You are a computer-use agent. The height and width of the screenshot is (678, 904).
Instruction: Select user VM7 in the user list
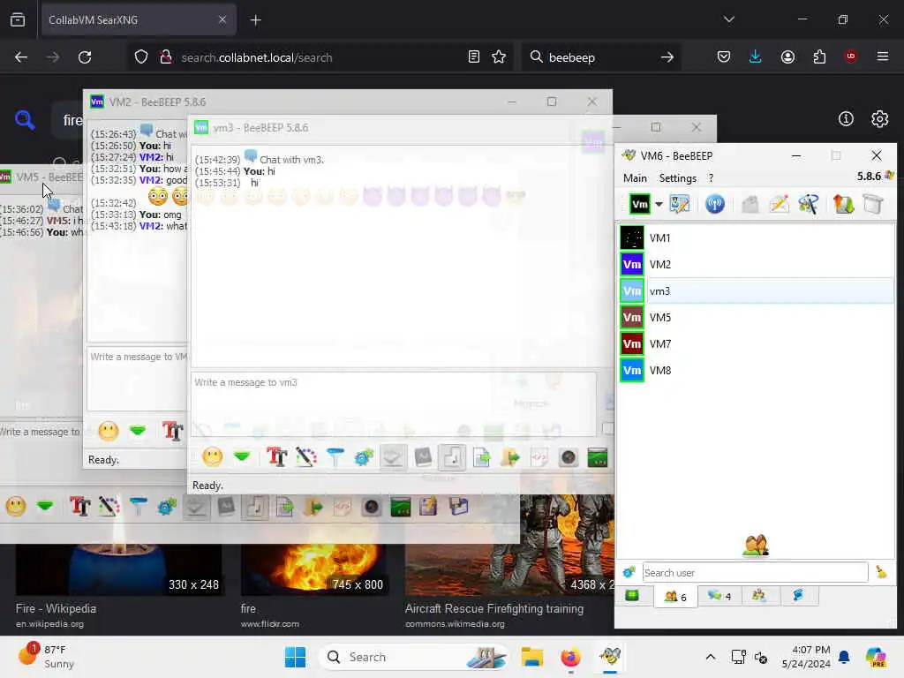(x=756, y=344)
